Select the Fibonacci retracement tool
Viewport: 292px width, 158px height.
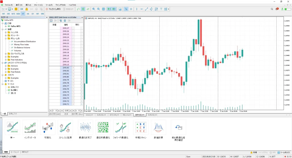[x=156, y=9]
